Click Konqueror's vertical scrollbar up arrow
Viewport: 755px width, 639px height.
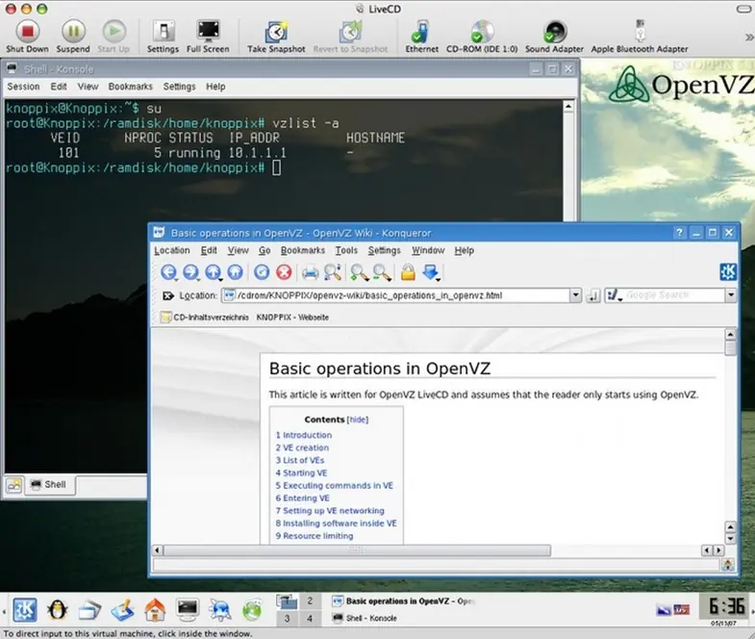coord(730,335)
